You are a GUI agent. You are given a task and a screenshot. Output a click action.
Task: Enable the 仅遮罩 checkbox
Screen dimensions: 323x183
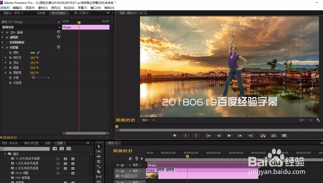[32, 83]
